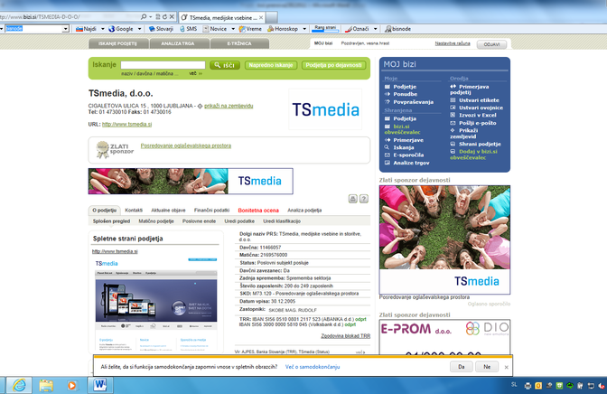Switch to E-TRŽNICA tab
607x394 pixels.
239,43
